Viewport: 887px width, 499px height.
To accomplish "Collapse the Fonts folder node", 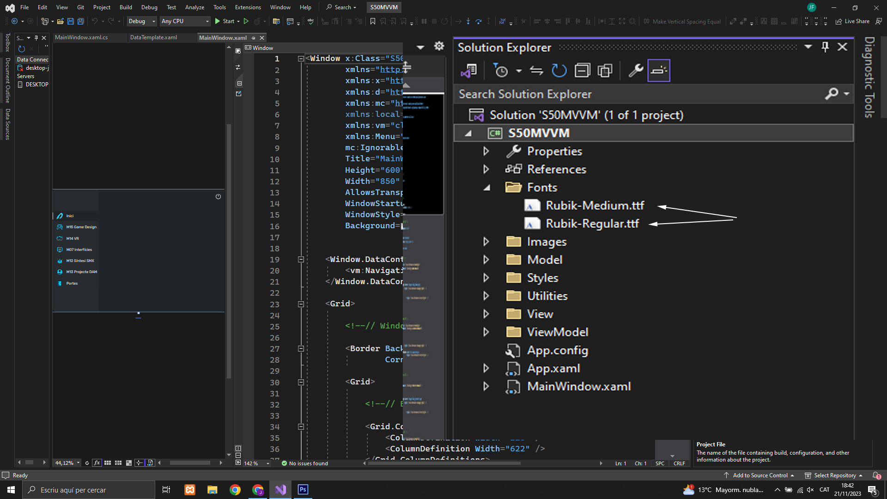I will pos(486,188).
